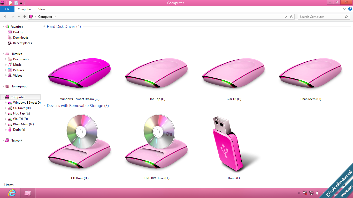Image resolution: width=353 pixels, height=198 pixels.
Task: Click the power battery tray icon
Action: coord(305,193)
